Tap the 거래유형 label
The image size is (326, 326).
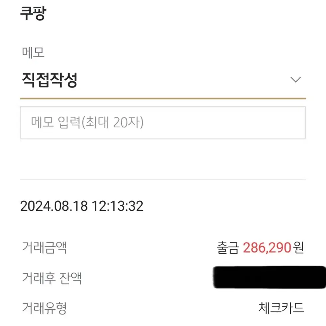pyautogui.click(x=44, y=308)
